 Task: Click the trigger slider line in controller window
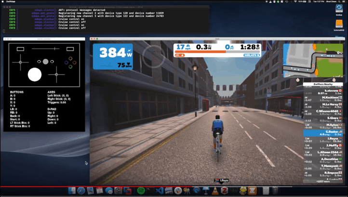(45, 49)
